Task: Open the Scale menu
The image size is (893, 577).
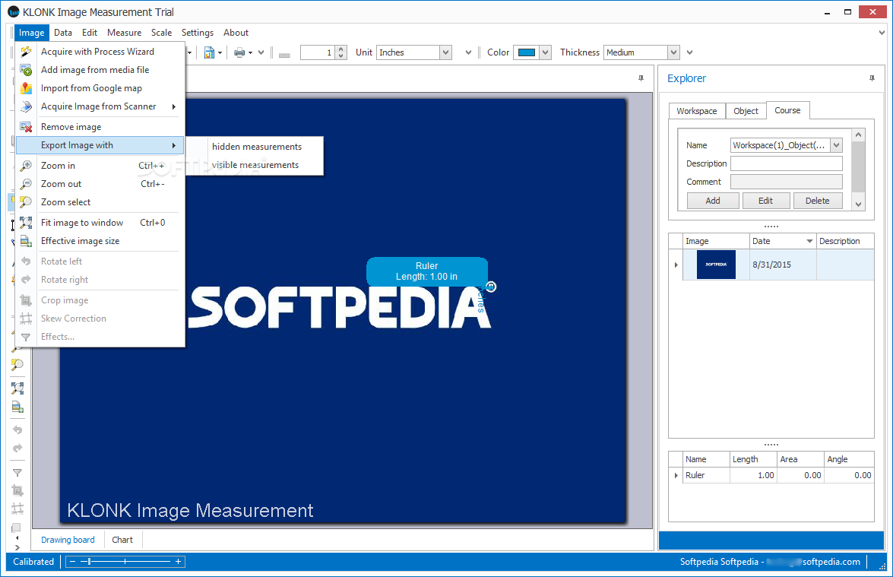Action: tap(161, 33)
